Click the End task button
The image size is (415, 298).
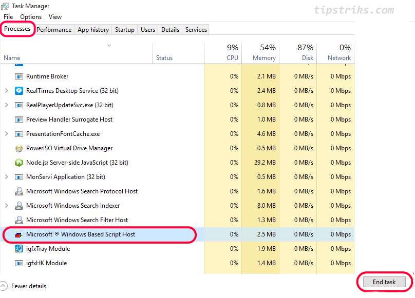click(384, 282)
